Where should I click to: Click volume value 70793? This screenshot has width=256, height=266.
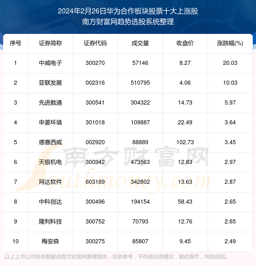140,222
